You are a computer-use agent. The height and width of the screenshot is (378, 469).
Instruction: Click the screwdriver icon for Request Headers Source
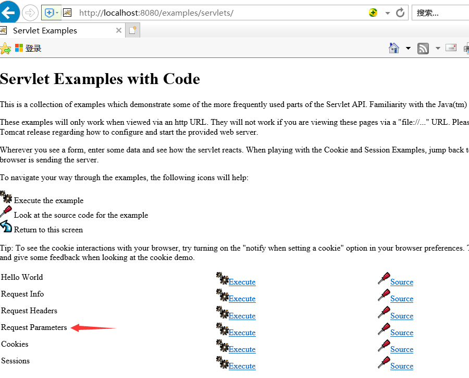point(384,312)
